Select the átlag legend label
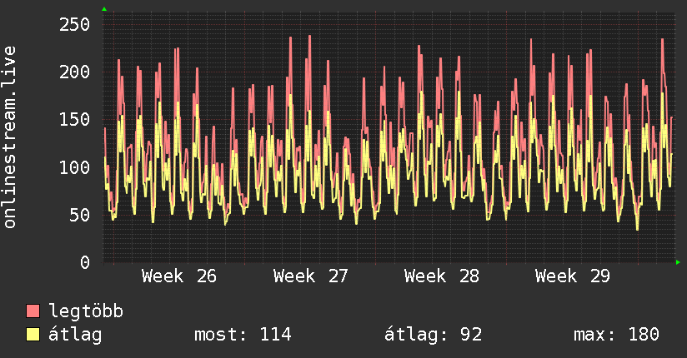This screenshot has height=358, width=687. tap(75, 335)
